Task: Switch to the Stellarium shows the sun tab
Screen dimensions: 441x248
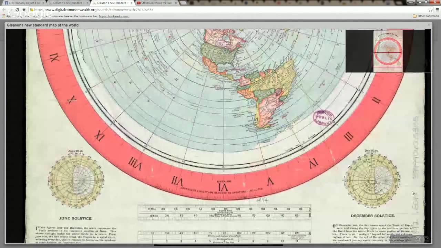Action: point(156,3)
